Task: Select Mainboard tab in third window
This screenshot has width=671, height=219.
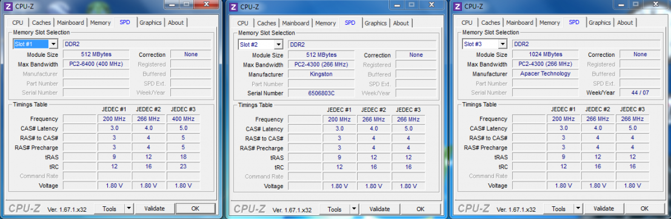Action: pos(520,22)
